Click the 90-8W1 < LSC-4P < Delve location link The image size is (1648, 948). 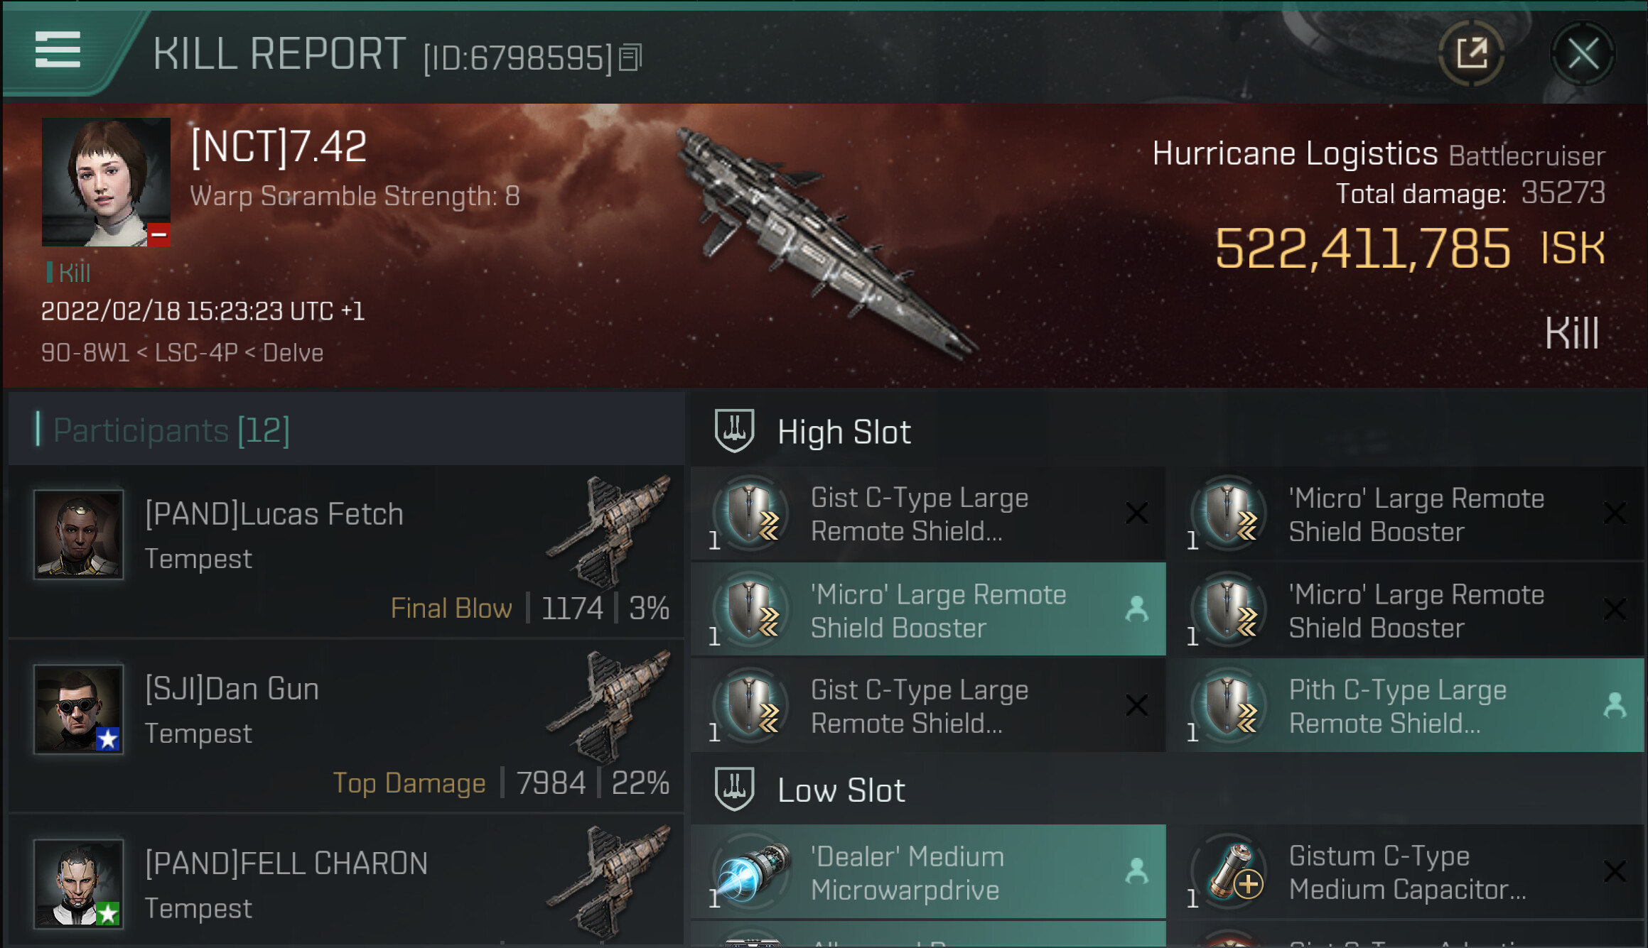[182, 353]
